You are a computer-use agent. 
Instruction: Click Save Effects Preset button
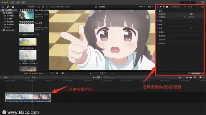coord(196,74)
